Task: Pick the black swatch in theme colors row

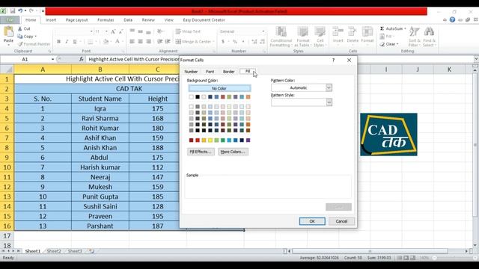Action: point(198,97)
